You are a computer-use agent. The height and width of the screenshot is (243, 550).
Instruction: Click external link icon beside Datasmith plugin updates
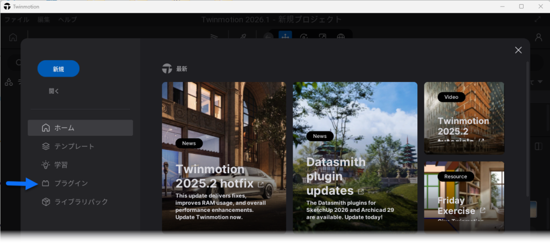[361, 191]
